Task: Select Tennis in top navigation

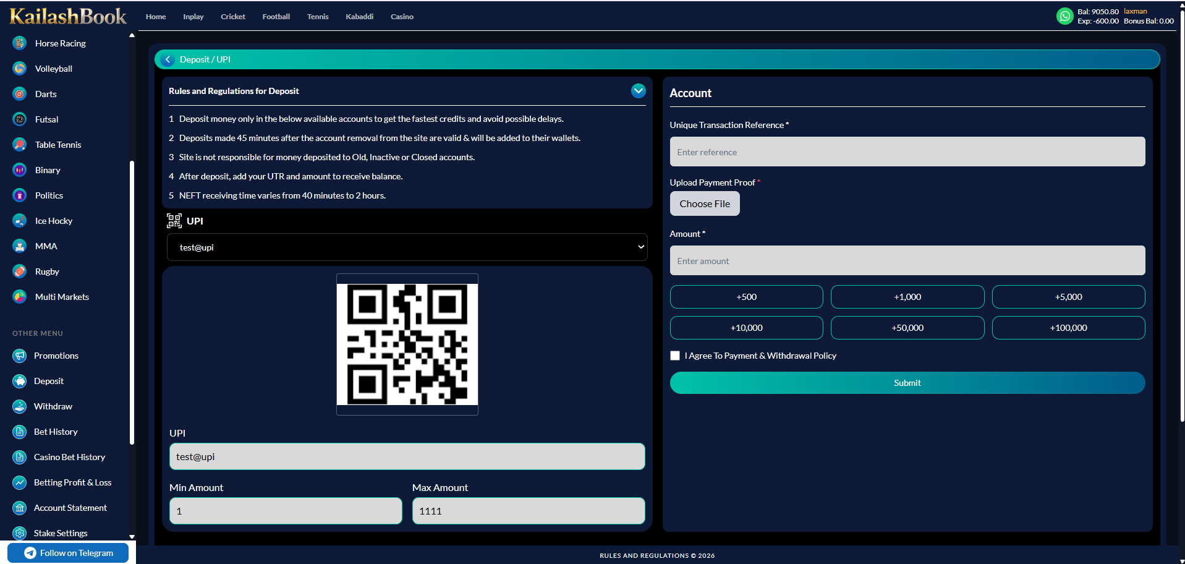Action: 318,17
